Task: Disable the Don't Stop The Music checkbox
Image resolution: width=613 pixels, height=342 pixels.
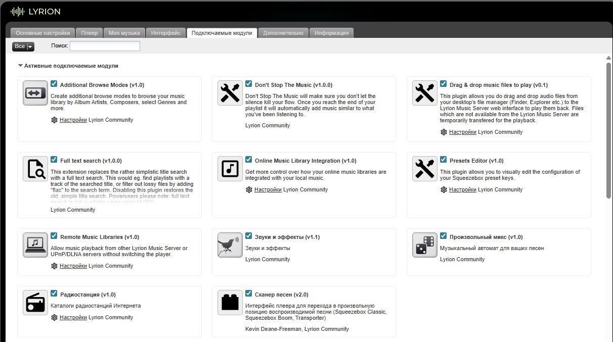Action: (249, 84)
